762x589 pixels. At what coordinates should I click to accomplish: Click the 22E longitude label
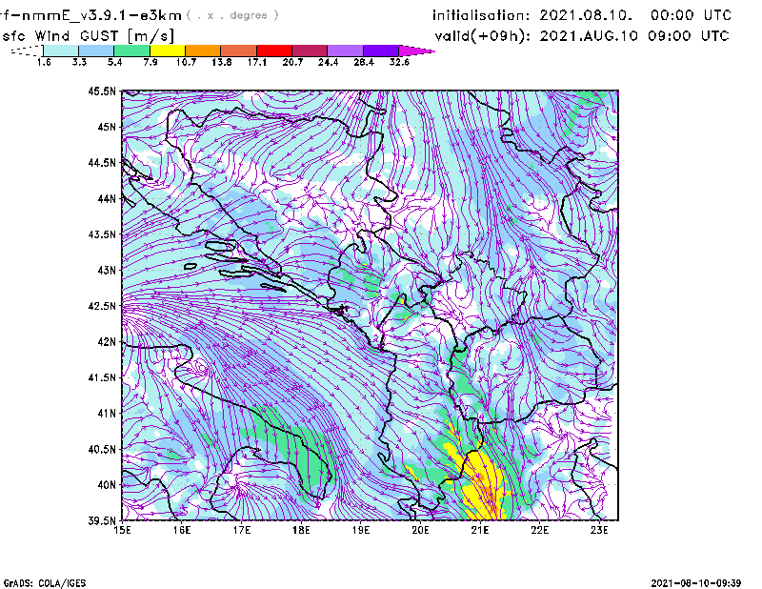click(x=539, y=530)
